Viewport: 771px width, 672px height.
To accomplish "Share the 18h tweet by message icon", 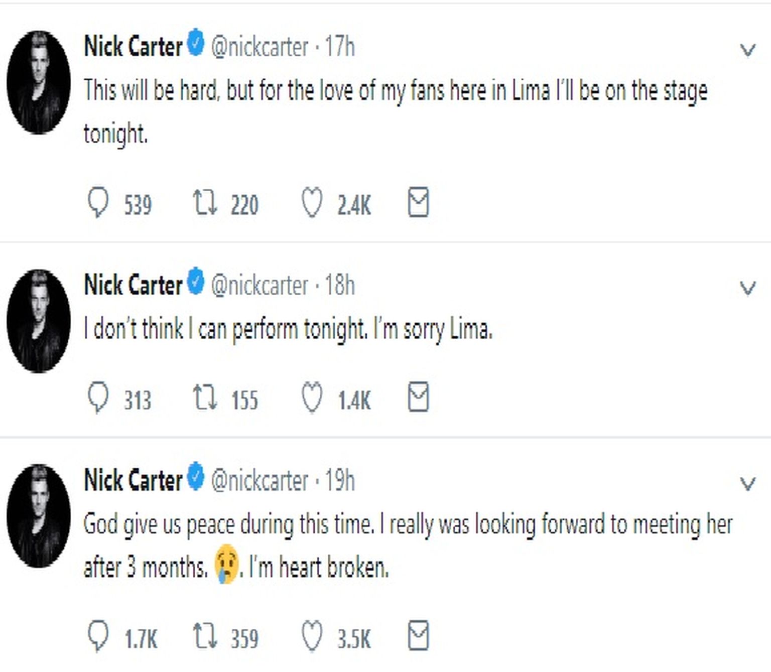I will pyautogui.click(x=418, y=397).
